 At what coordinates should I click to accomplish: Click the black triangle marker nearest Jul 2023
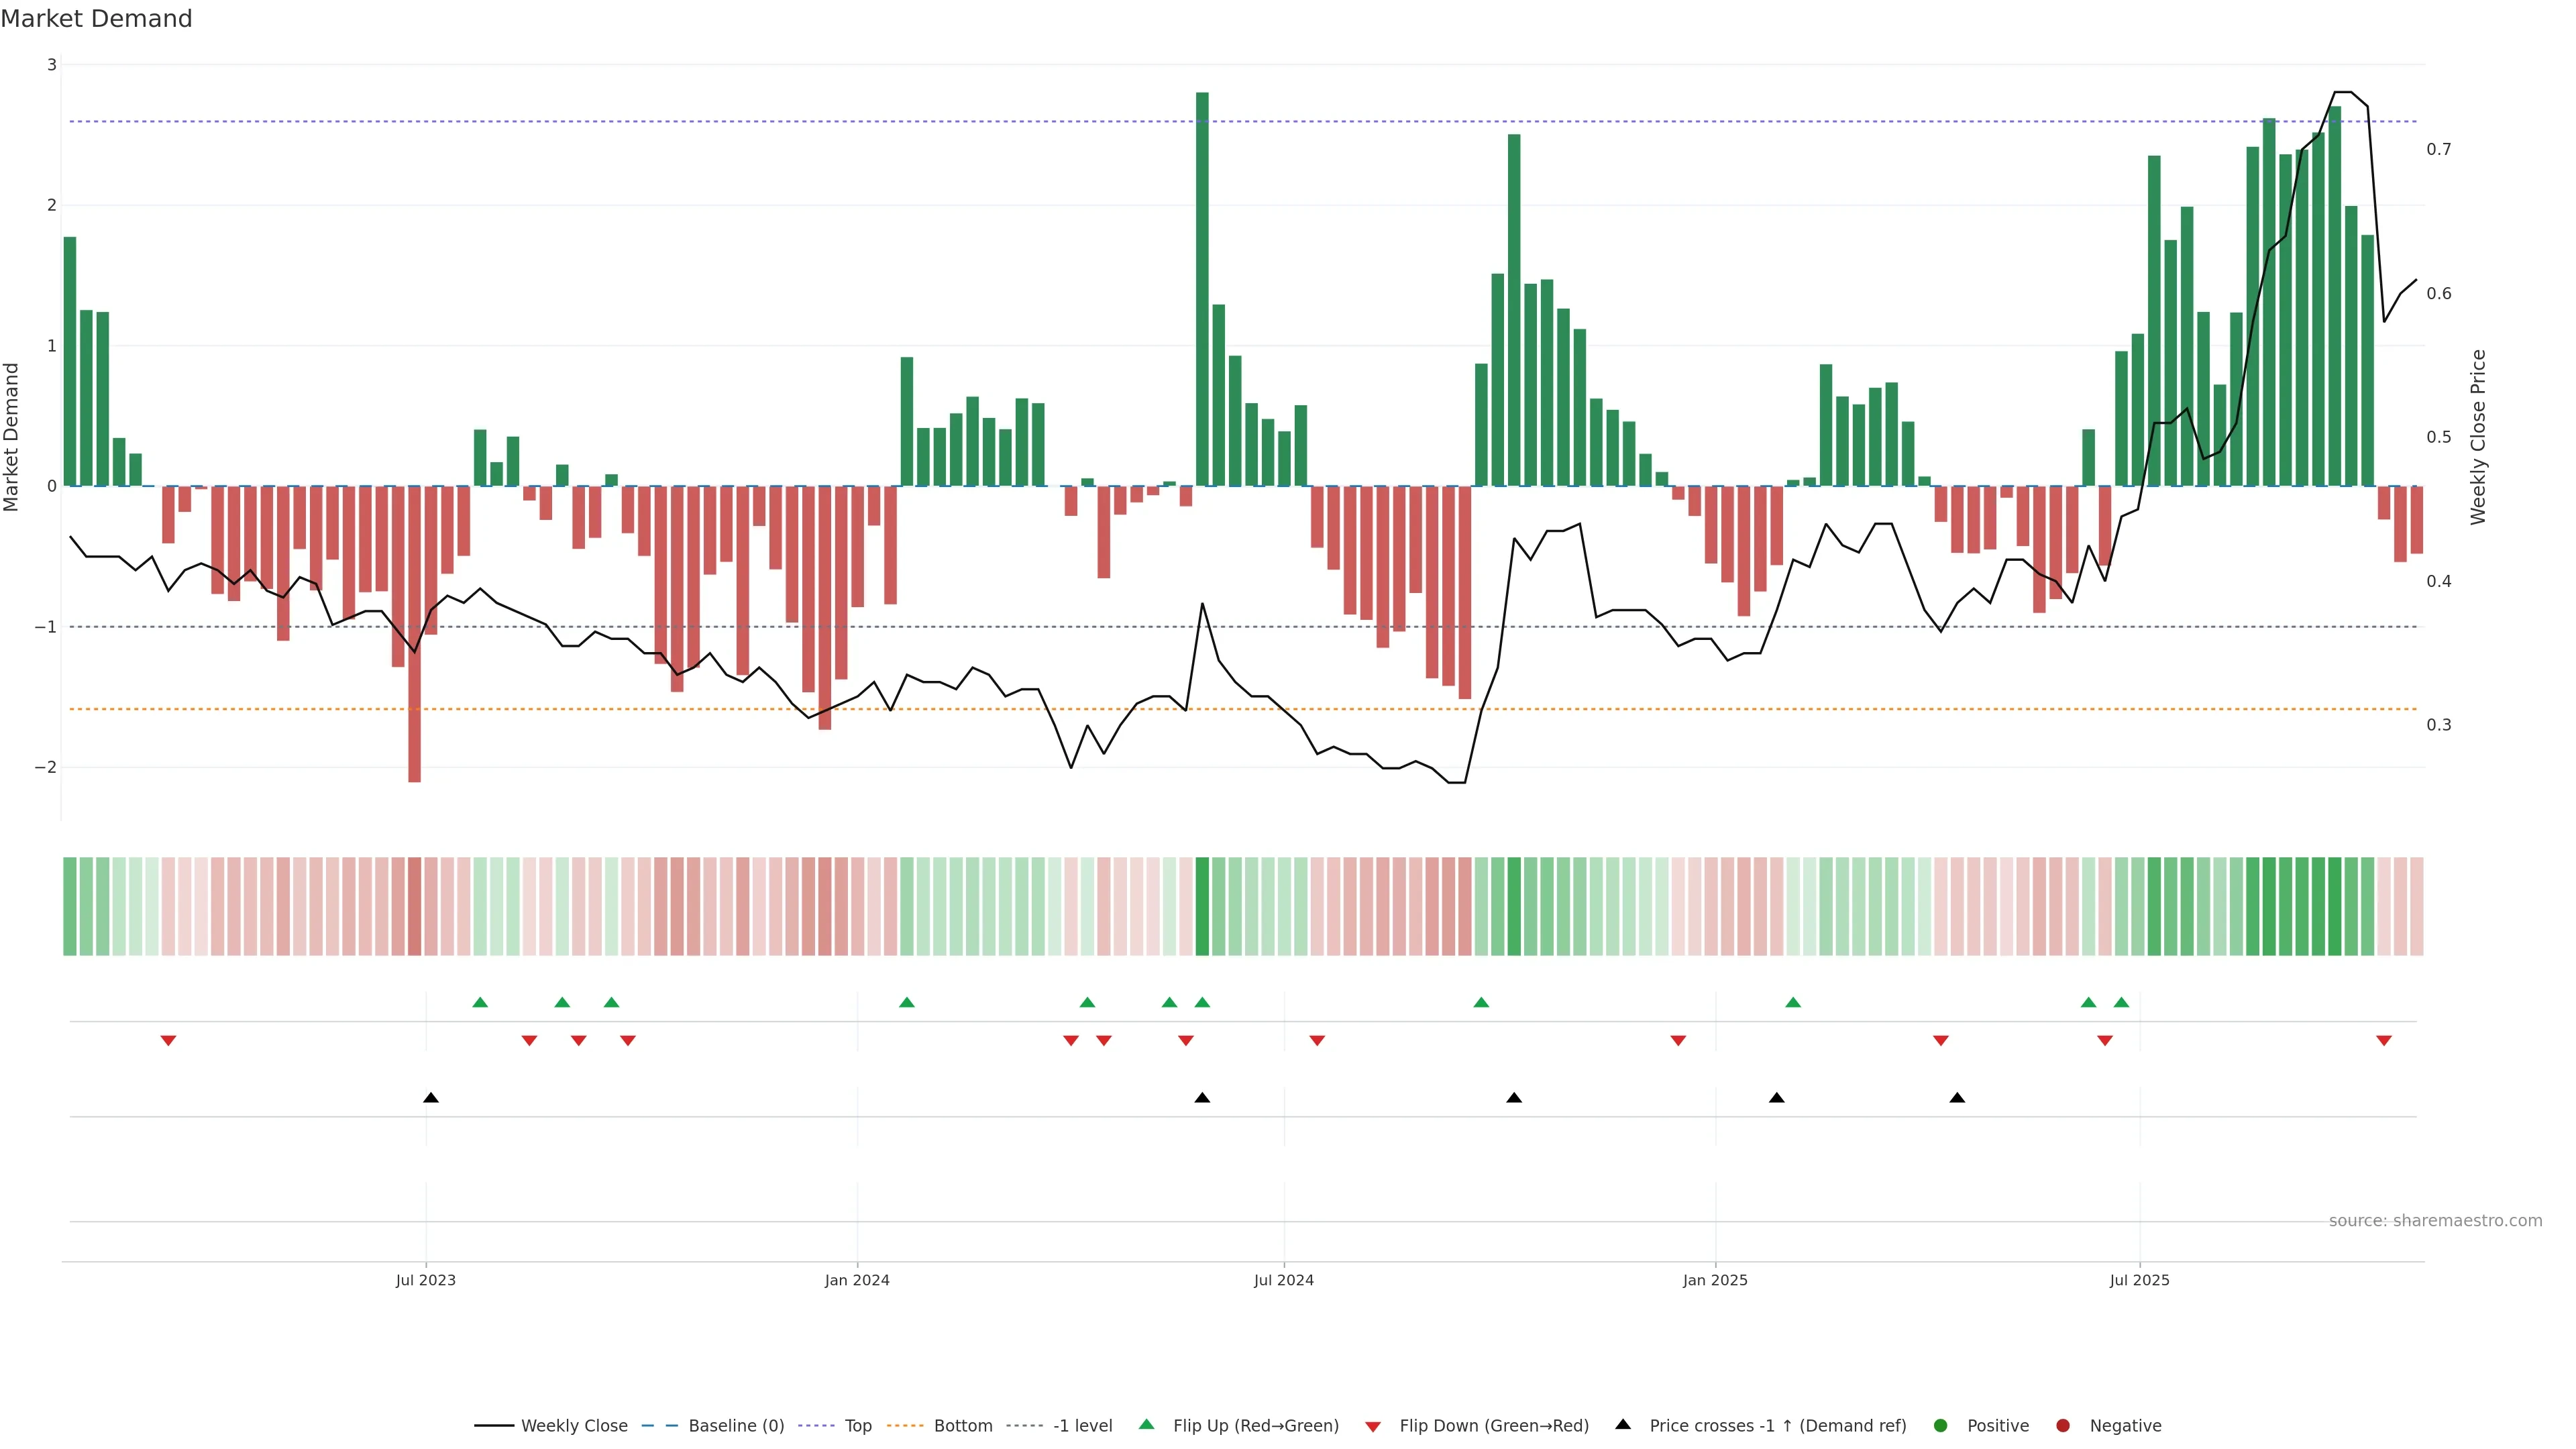pos(431,1097)
